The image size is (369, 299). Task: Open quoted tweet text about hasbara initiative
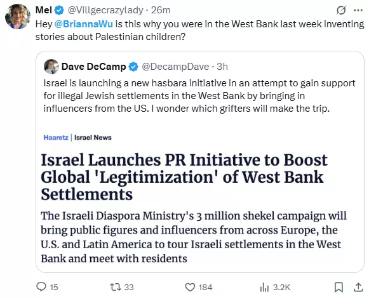tap(199, 96)
